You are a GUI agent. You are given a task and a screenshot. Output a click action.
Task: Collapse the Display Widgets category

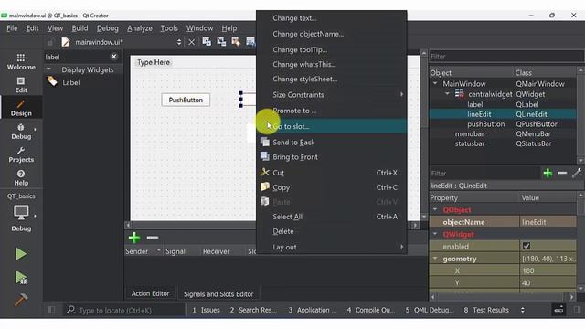[48, 69]
